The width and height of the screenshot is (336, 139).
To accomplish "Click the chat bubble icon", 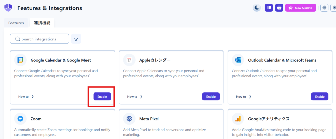I will click(x=324, y=8).
